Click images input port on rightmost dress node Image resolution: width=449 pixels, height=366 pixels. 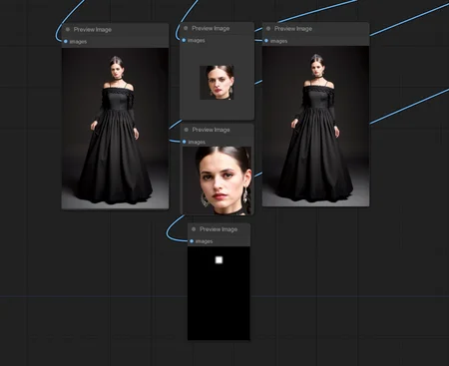click(266, 41)
